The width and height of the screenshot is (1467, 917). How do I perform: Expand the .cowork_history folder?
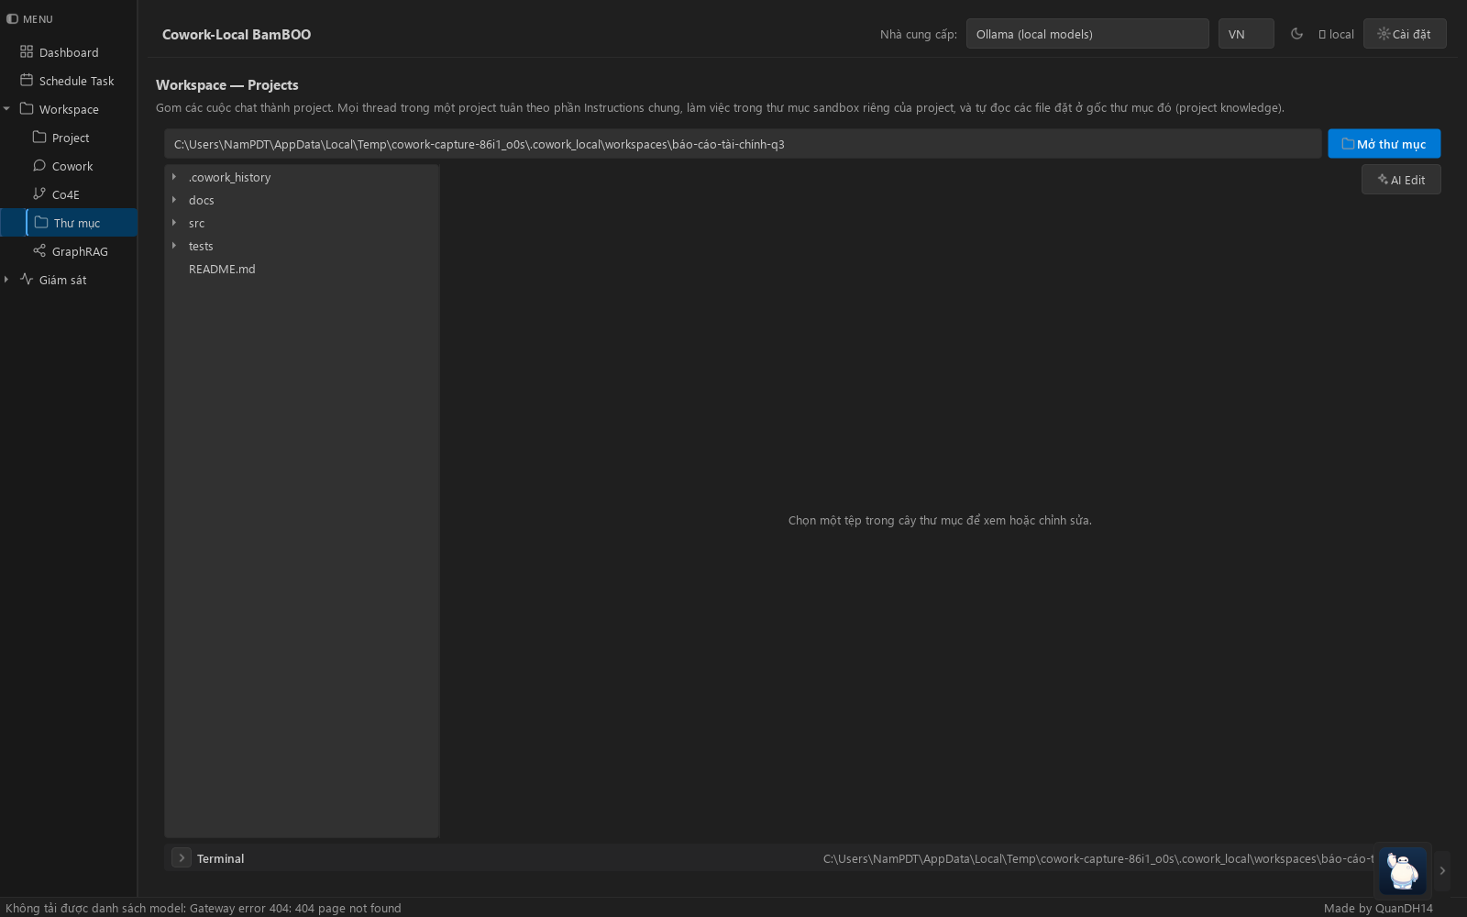point(173,177)
